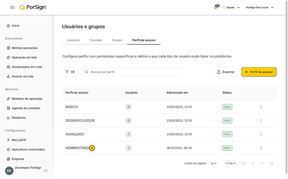The height and width of the screenshot is (179, 288).
Task: Click the search magnifier icon
Action: coord(86,72)
